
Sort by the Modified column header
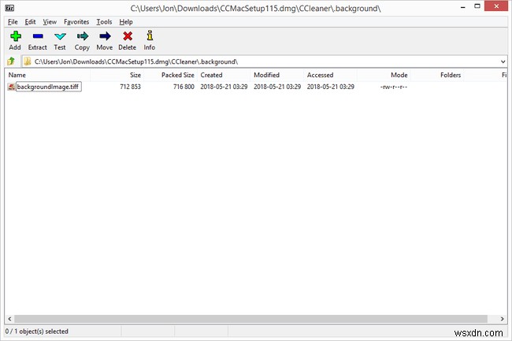coord(277,75)
